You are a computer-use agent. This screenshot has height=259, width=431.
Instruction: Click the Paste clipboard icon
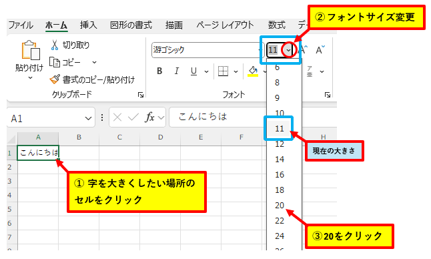click(30, 50)
